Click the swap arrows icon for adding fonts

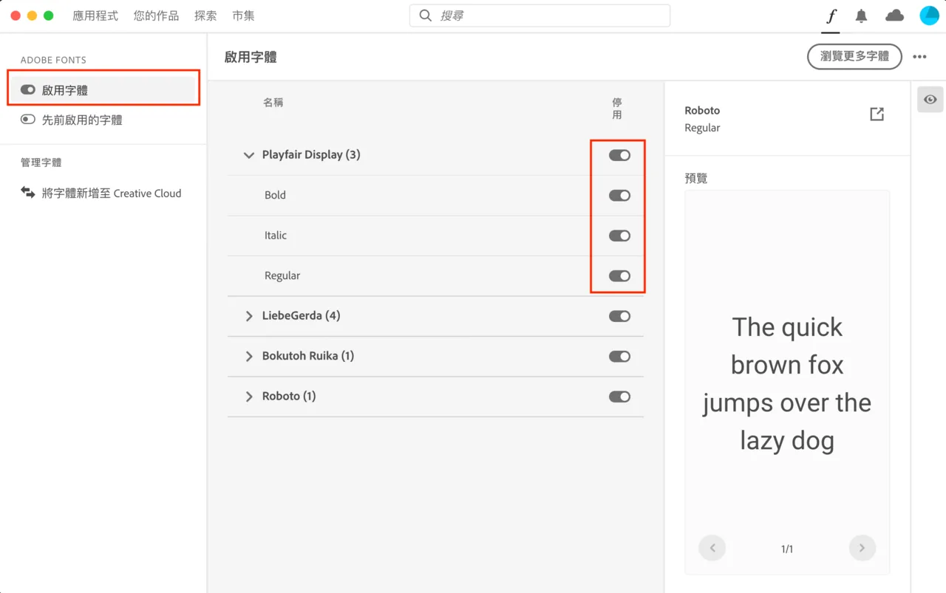point(28,193)
